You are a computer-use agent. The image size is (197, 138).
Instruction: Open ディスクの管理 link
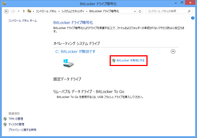(16, 124)
